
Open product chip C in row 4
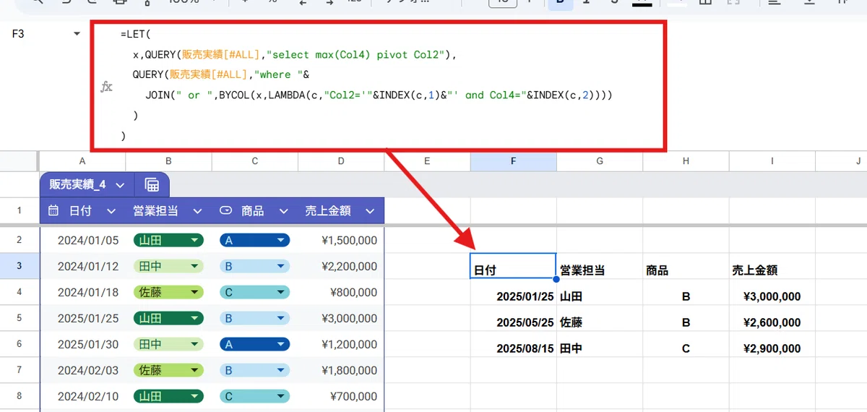(x=254, y=293)
